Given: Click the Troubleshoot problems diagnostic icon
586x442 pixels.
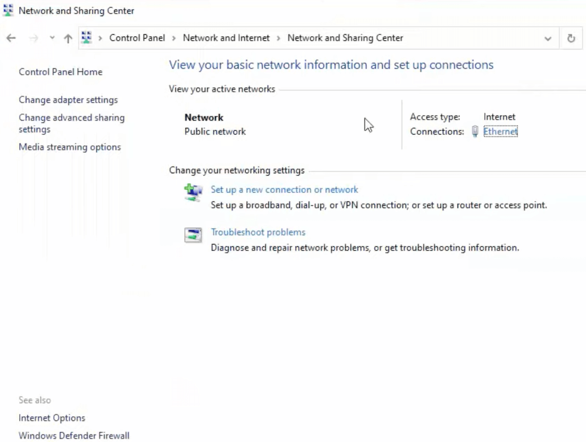Looking at the screenshot, I should tap(193, 235).
